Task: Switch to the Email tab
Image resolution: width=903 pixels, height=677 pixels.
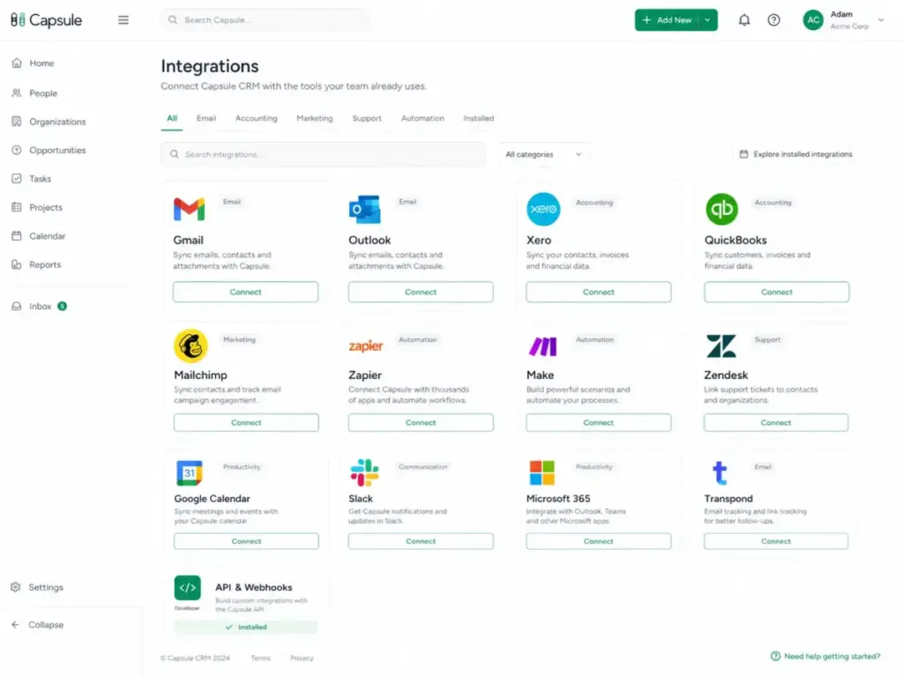Action: pos(206,118)
